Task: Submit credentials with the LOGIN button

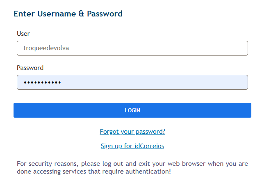Action: click(132, 110)
